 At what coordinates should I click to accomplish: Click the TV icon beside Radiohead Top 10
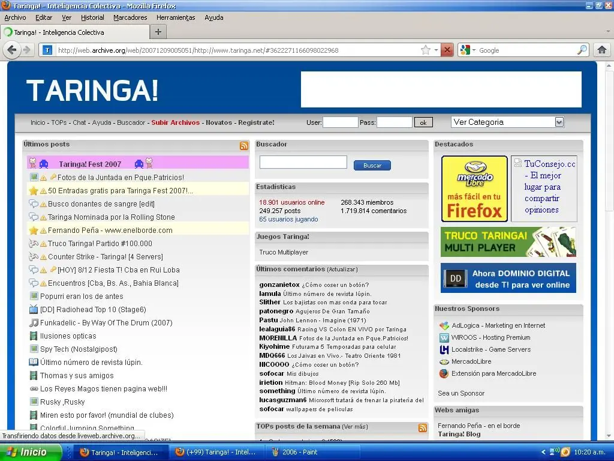[34, 309]
